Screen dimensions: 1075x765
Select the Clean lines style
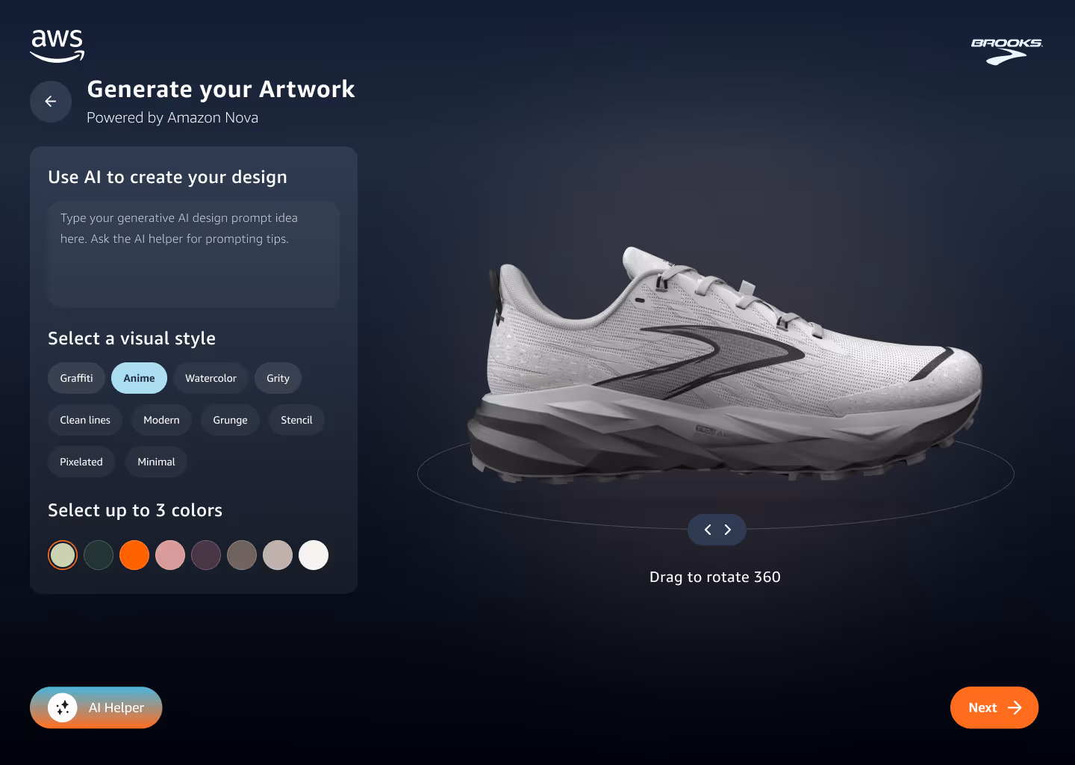(x=85, y=420)
